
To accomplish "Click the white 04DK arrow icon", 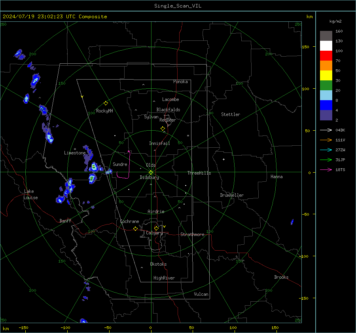I will tap(326, 130).
